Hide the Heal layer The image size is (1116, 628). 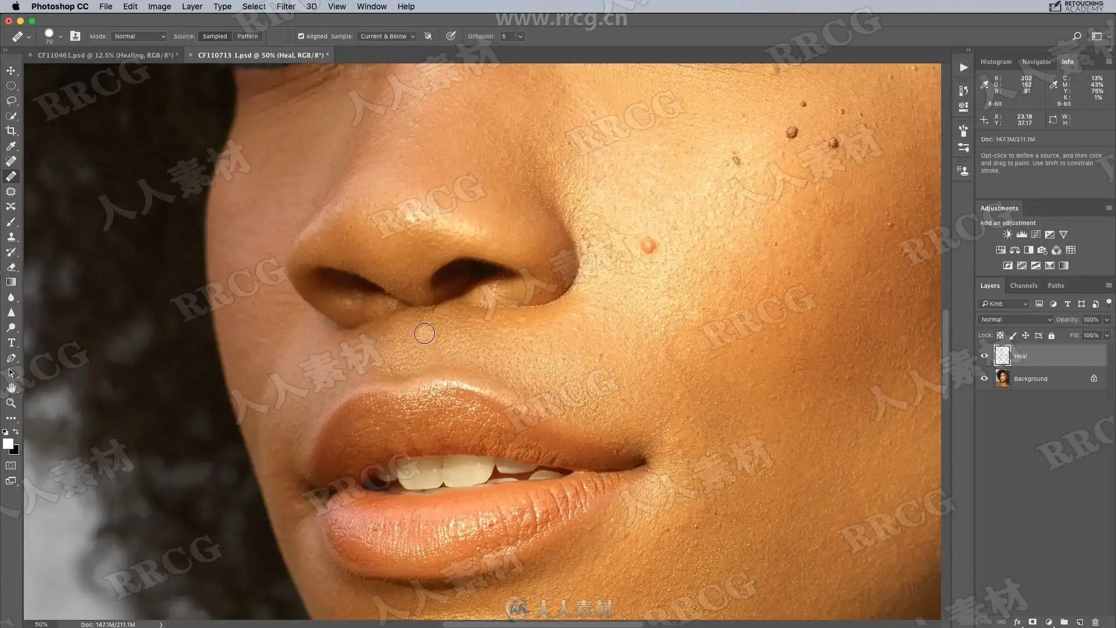pyautogui.click(x=984, y=356)
